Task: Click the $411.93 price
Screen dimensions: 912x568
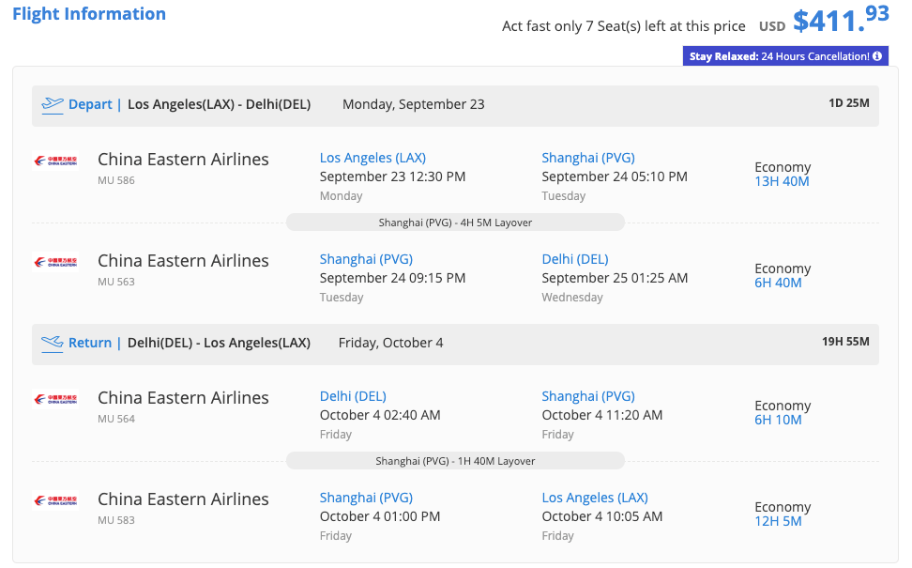Action: coord(841,20)
